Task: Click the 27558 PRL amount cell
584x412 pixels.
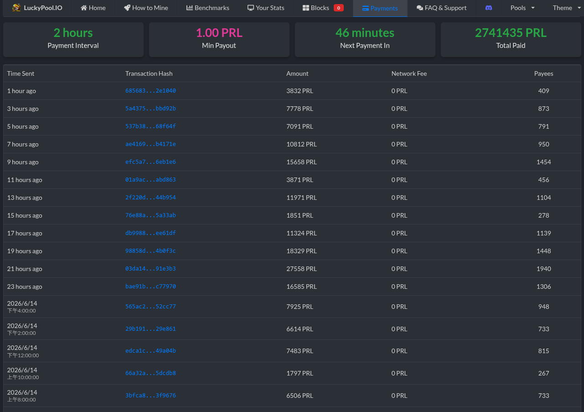Action: pos(301,269)
